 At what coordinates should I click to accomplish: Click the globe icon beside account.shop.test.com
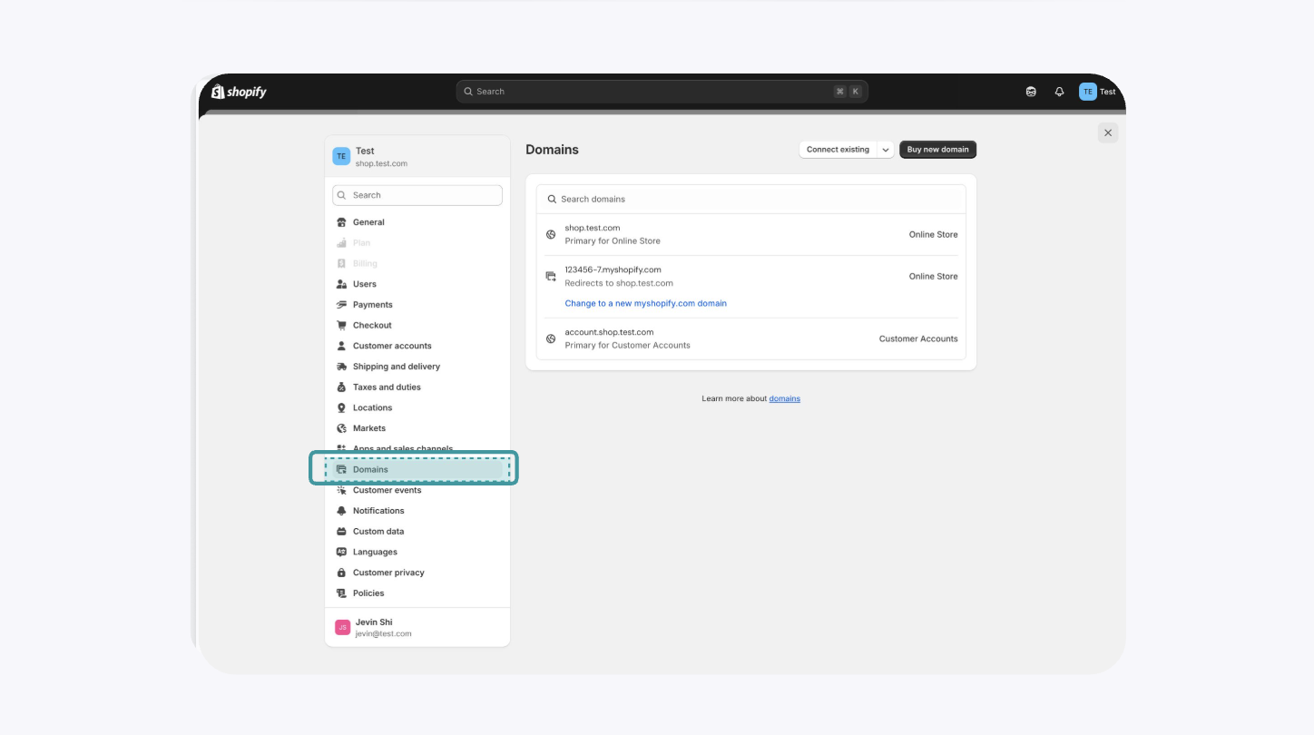pyautogui.click(x=551, y=339)
